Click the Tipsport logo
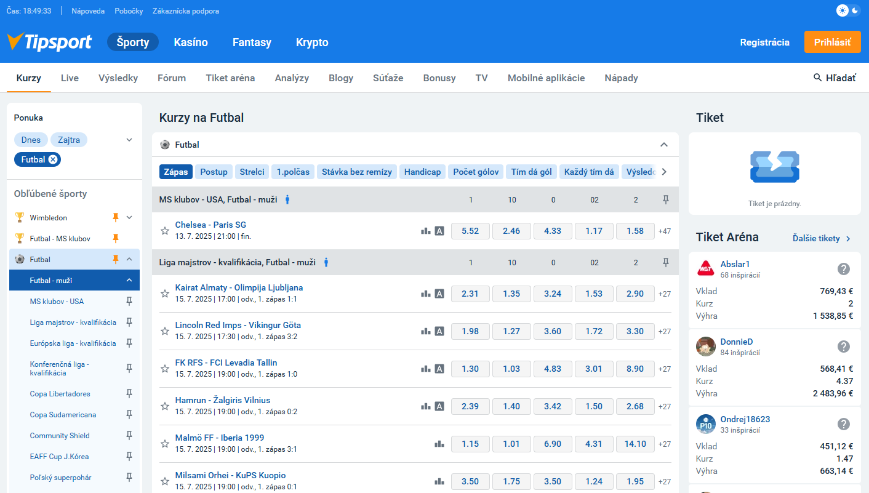The height and width of the screenshot is (493, 869). [x=49, y=42]
